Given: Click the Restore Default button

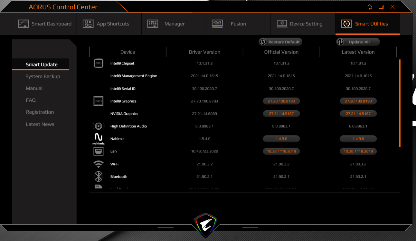Looking at the screenshot, I should pos(280,42).
